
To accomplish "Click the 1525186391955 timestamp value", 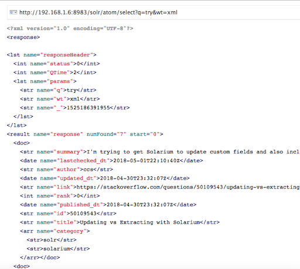I will (88, 108).
